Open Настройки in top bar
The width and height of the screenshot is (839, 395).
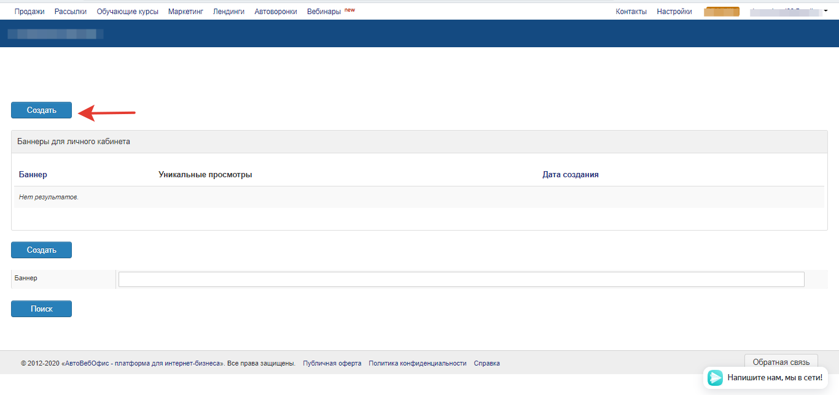click(674, 12)
